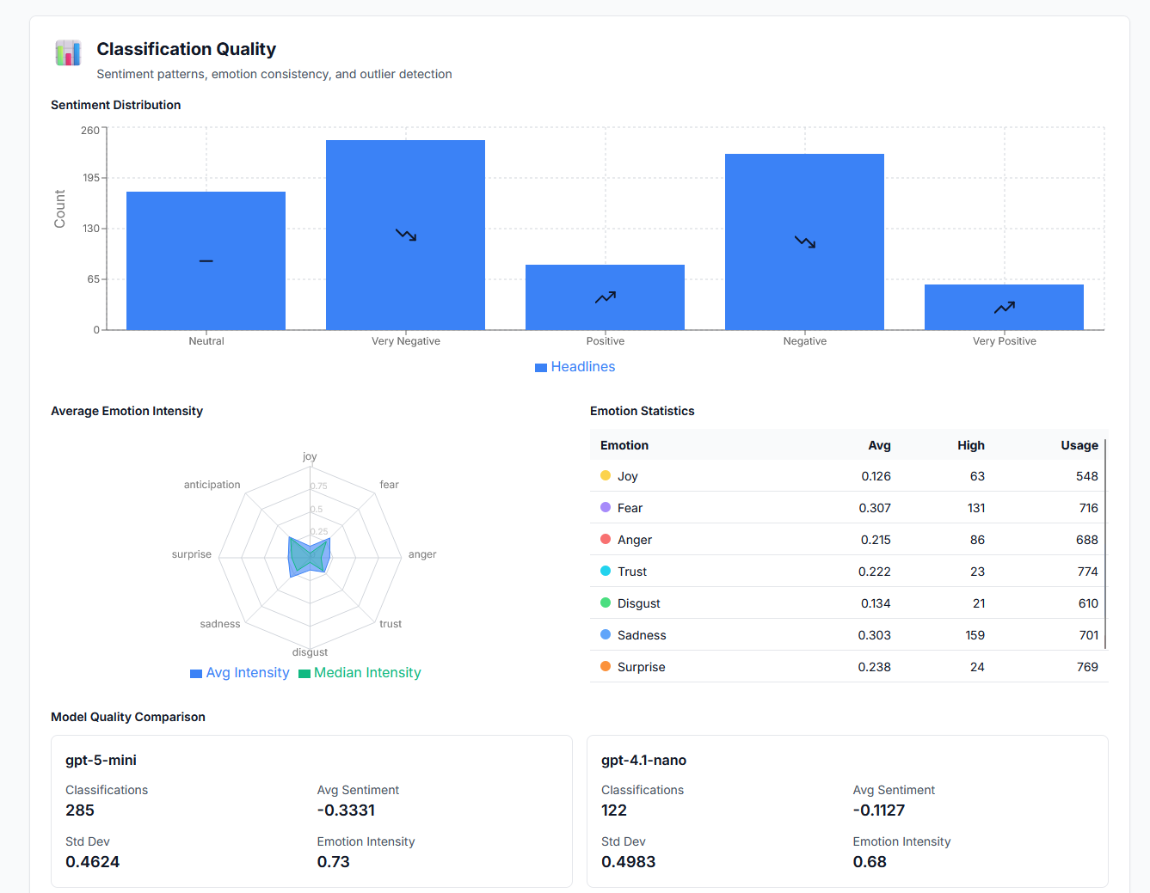Click the Classification Quality bar chart icon

[68, 52]
